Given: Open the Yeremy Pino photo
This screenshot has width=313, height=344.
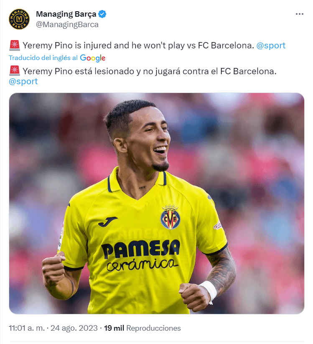Looking at the screenshot, I should click(x=156, y=203).
